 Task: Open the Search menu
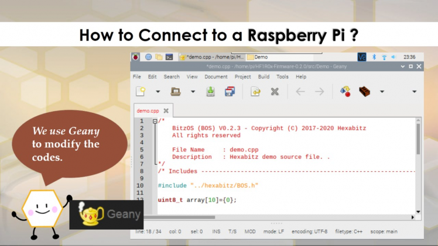[172, 77]
